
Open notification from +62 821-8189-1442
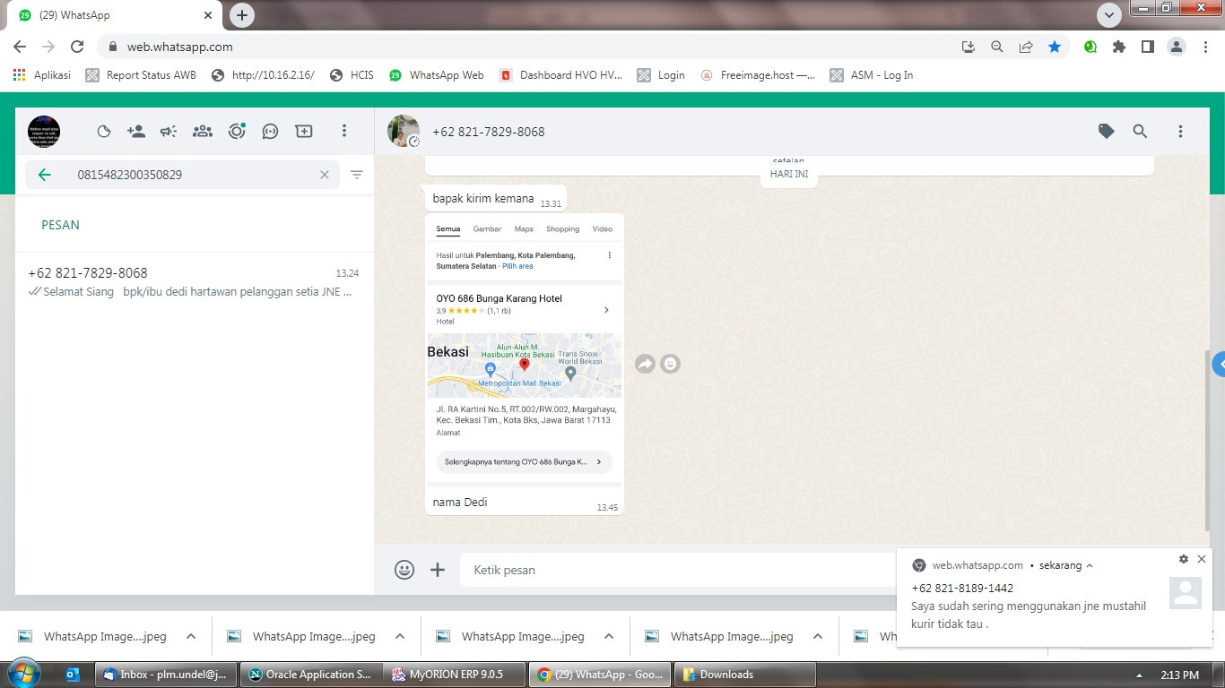tap(1056, 598)
